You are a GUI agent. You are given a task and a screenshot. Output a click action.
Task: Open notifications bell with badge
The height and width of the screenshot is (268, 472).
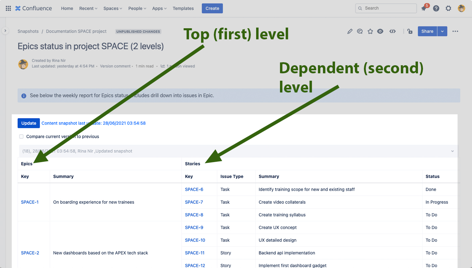[x=424, y=8]
